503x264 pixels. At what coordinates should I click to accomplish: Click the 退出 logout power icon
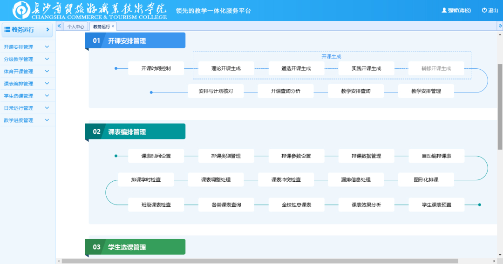point(484,10)
